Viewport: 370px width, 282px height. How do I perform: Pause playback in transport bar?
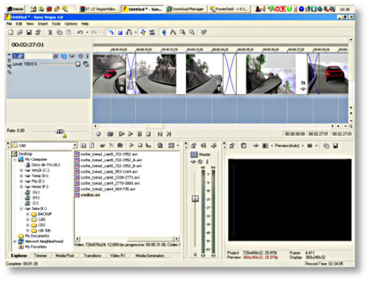(x=139, y=134)
